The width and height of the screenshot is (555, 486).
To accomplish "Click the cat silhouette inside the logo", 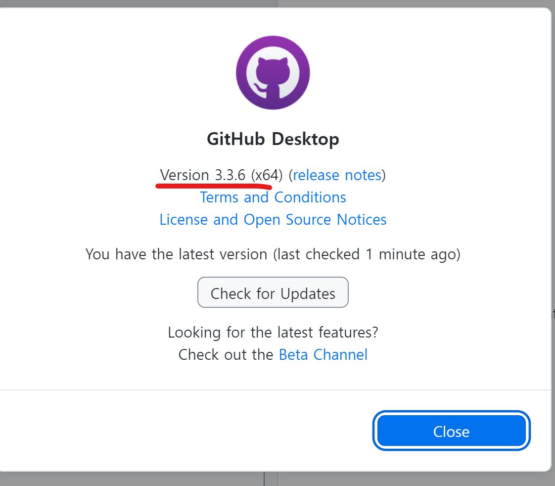I will [x=273, y=74].
